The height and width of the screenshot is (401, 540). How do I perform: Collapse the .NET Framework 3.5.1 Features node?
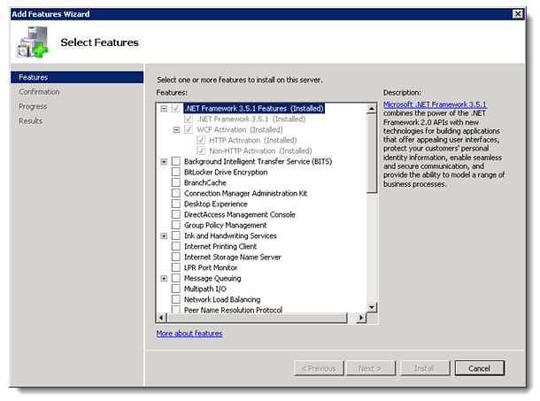click(x=164, y=109)
